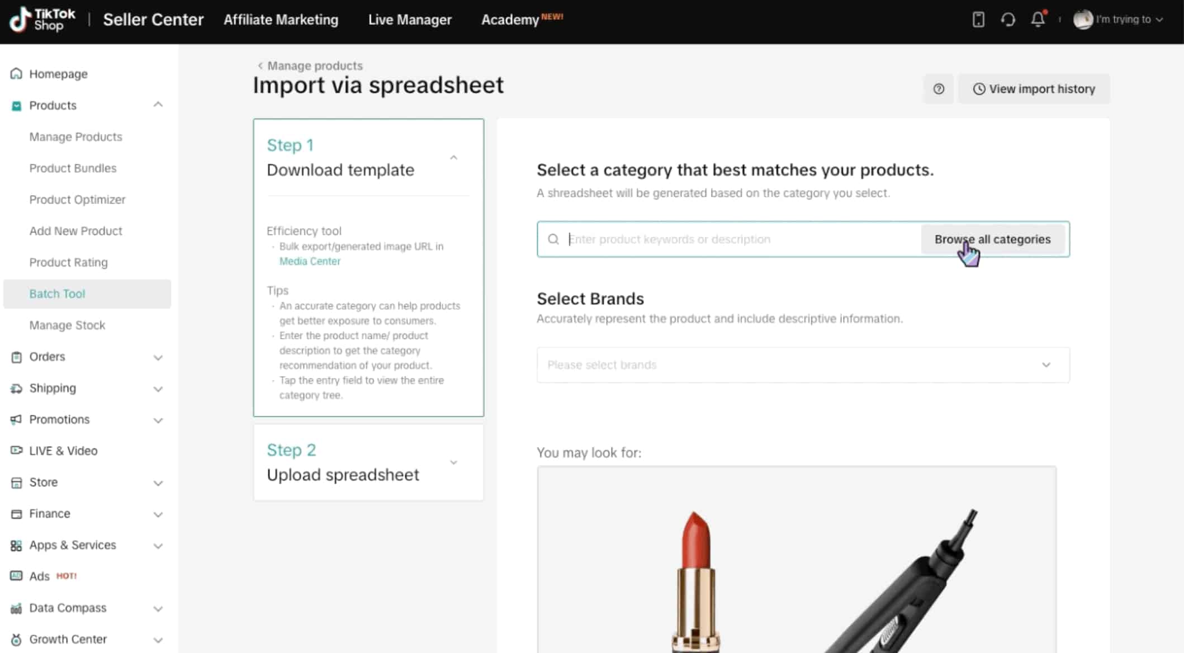Follow the Media Center link
Image resolution: width=1184 pixels, height=653 pixels.
310,261
